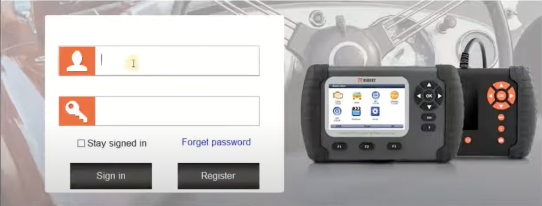
Task: Click the OK button on the gray scanner
Action: pos(429,95)
